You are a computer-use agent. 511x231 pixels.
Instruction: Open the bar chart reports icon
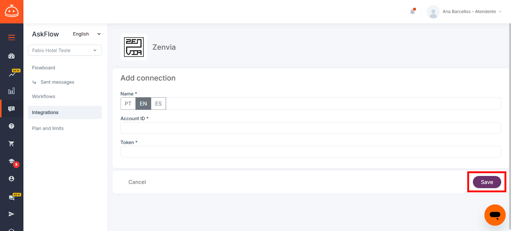[x=11, y=91]
